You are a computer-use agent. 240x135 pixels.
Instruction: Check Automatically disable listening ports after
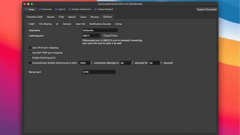pyautogui.click(x=30, y=63)
